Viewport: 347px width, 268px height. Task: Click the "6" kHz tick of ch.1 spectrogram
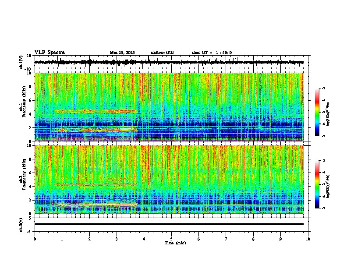[30, 101]
